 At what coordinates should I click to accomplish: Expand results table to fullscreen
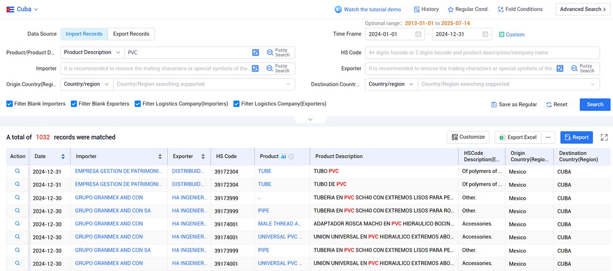(x=605, y=137)
